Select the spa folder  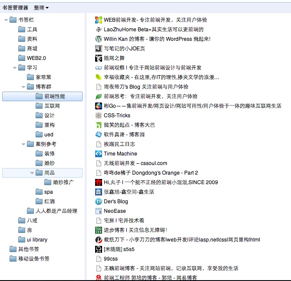(44, 192)
